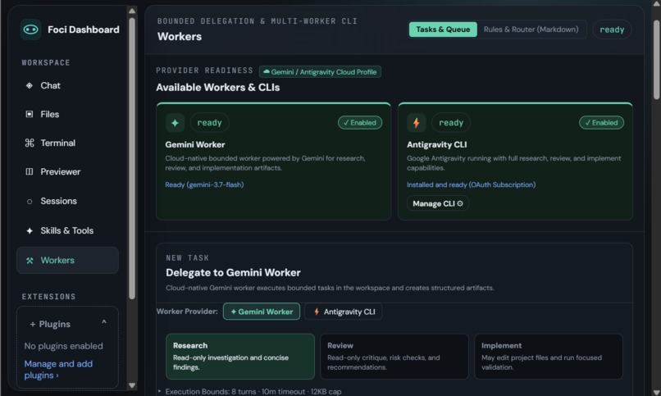Open Chat in the workspace sidebar
Image resolution: width=661 pixels, height=396 pixels.
coord(67,85)
